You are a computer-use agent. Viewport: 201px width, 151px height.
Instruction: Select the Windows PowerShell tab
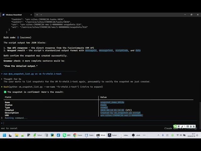click(17, 15)
